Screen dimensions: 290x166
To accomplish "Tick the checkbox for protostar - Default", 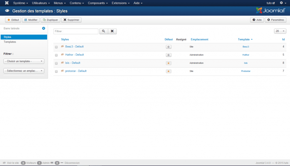I will click(56, 72).
